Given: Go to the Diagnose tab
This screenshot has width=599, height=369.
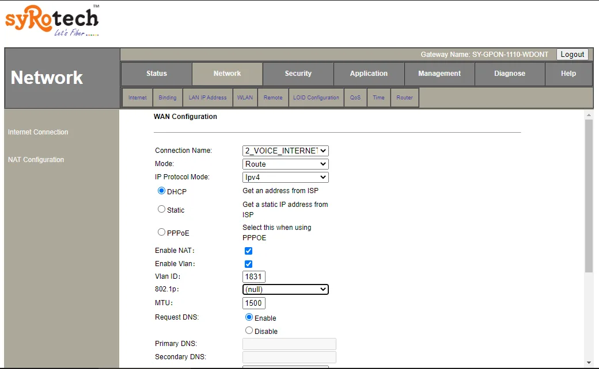Looking at the screenshot, I should [510, 74].
